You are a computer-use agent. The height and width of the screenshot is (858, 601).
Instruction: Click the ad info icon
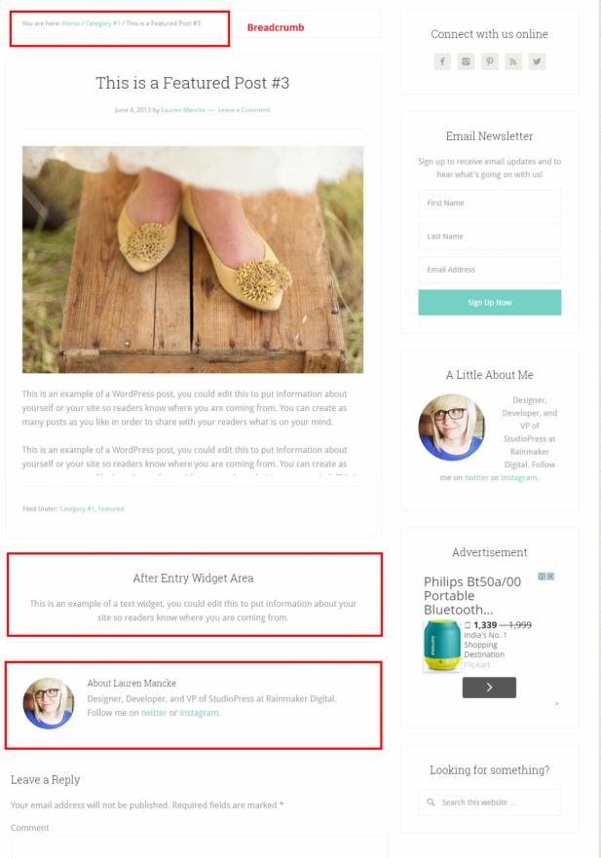tap(542, 577)
